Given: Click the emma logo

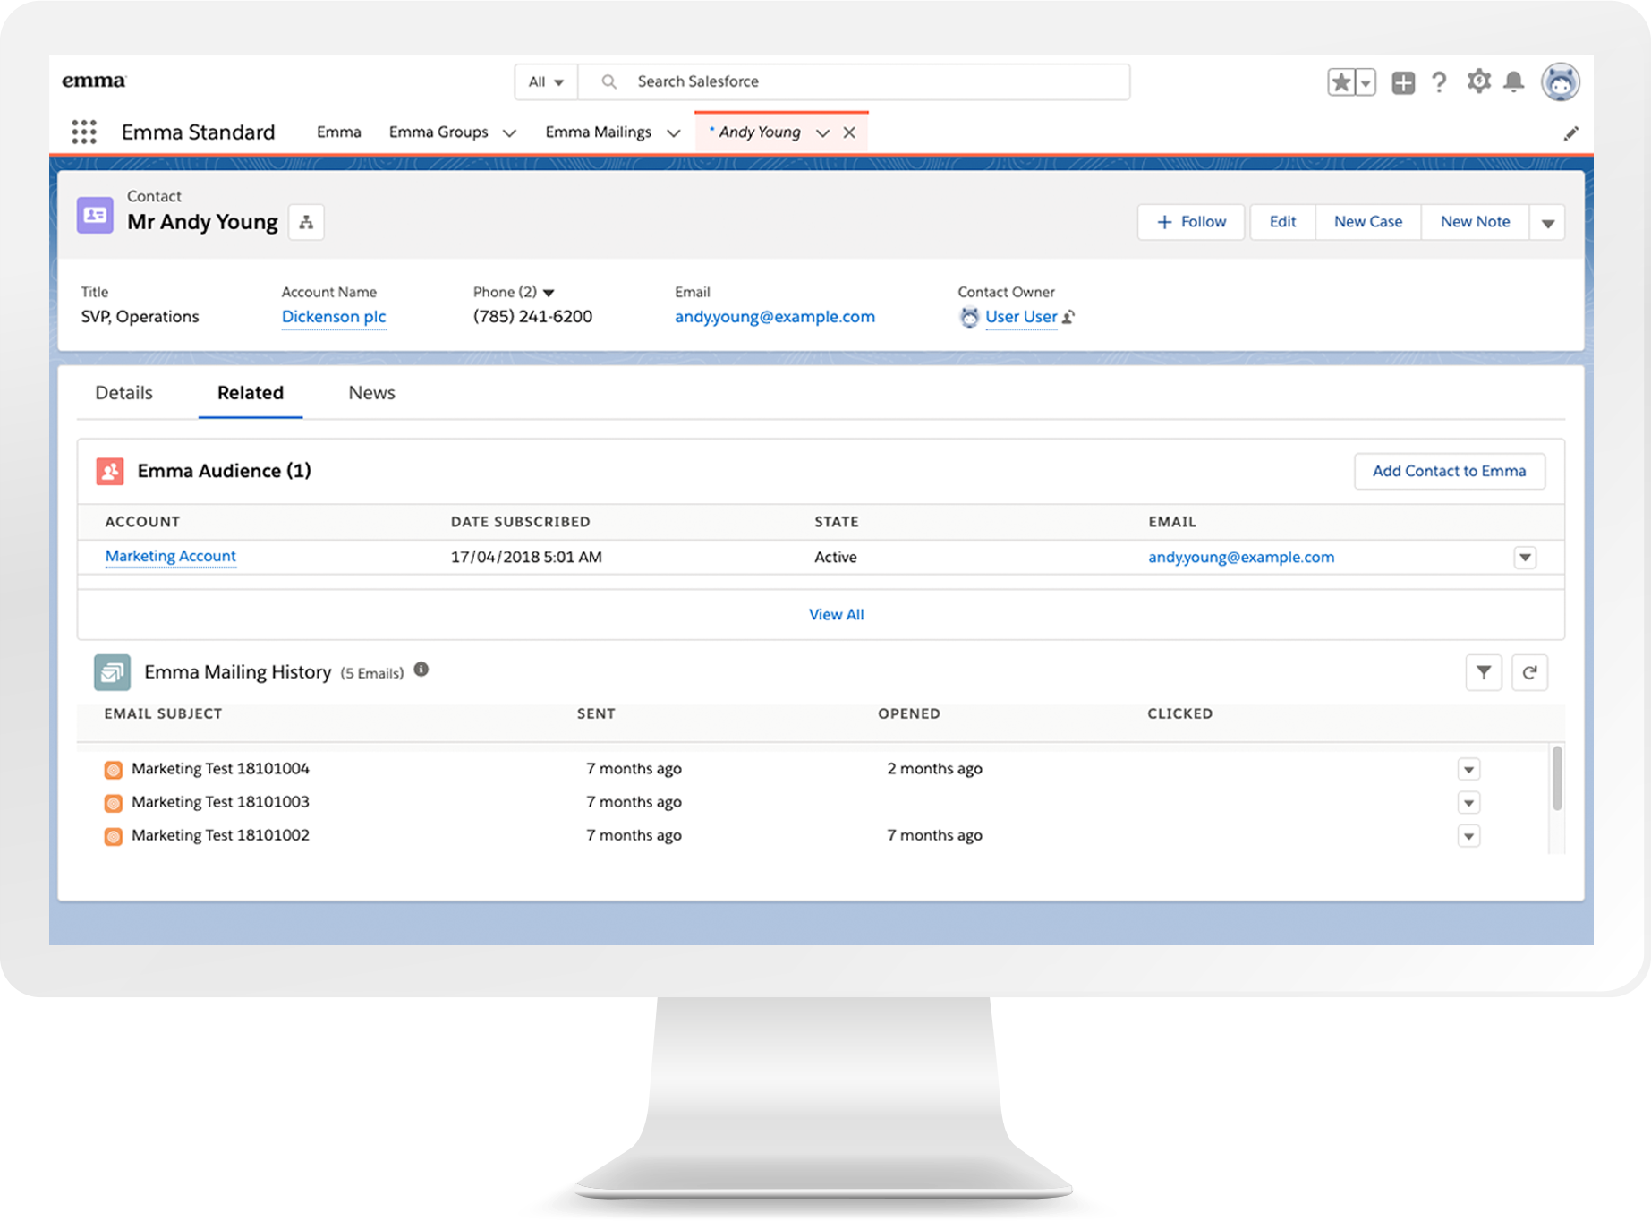Looking at the screenshot, I should 94,81.
